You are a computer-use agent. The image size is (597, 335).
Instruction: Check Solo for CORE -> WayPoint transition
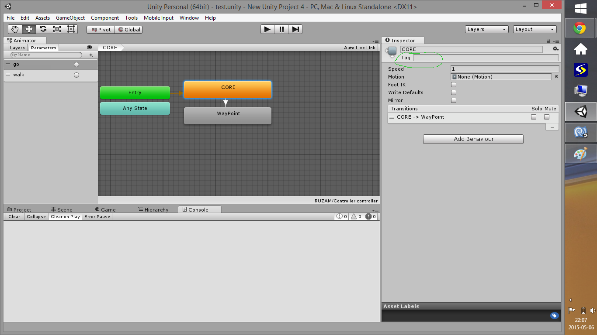(x=534, y=117)
